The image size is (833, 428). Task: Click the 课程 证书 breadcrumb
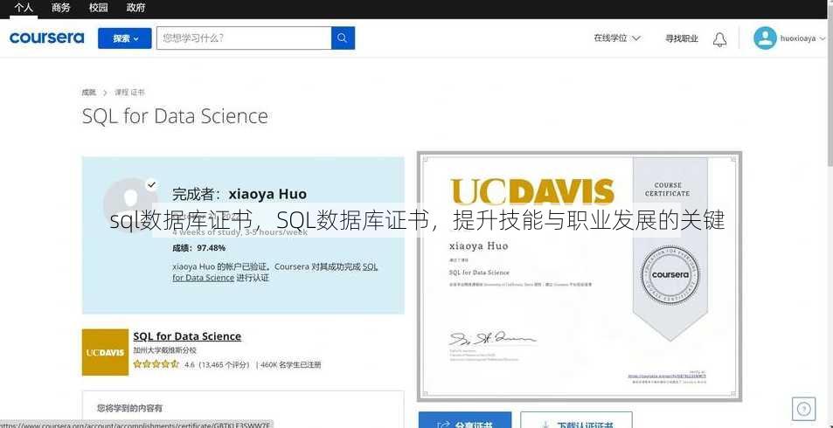[x=129, y=93]
